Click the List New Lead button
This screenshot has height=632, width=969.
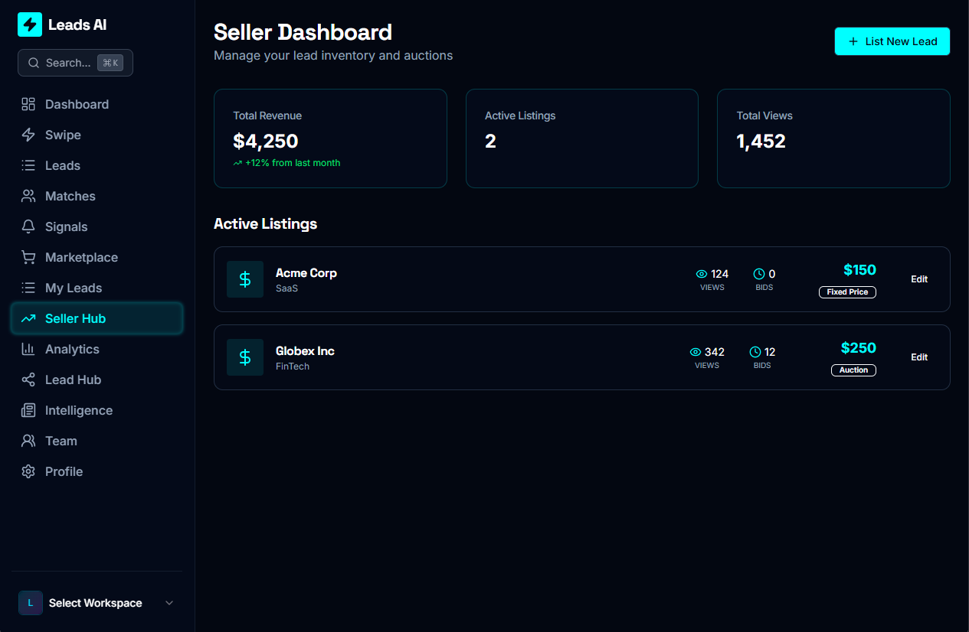coord(892,41)
